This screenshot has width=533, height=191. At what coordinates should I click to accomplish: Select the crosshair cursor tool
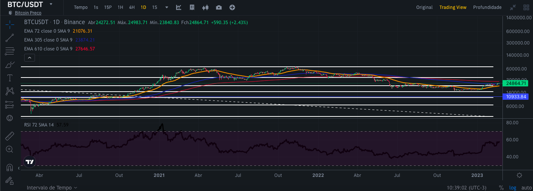10,25
